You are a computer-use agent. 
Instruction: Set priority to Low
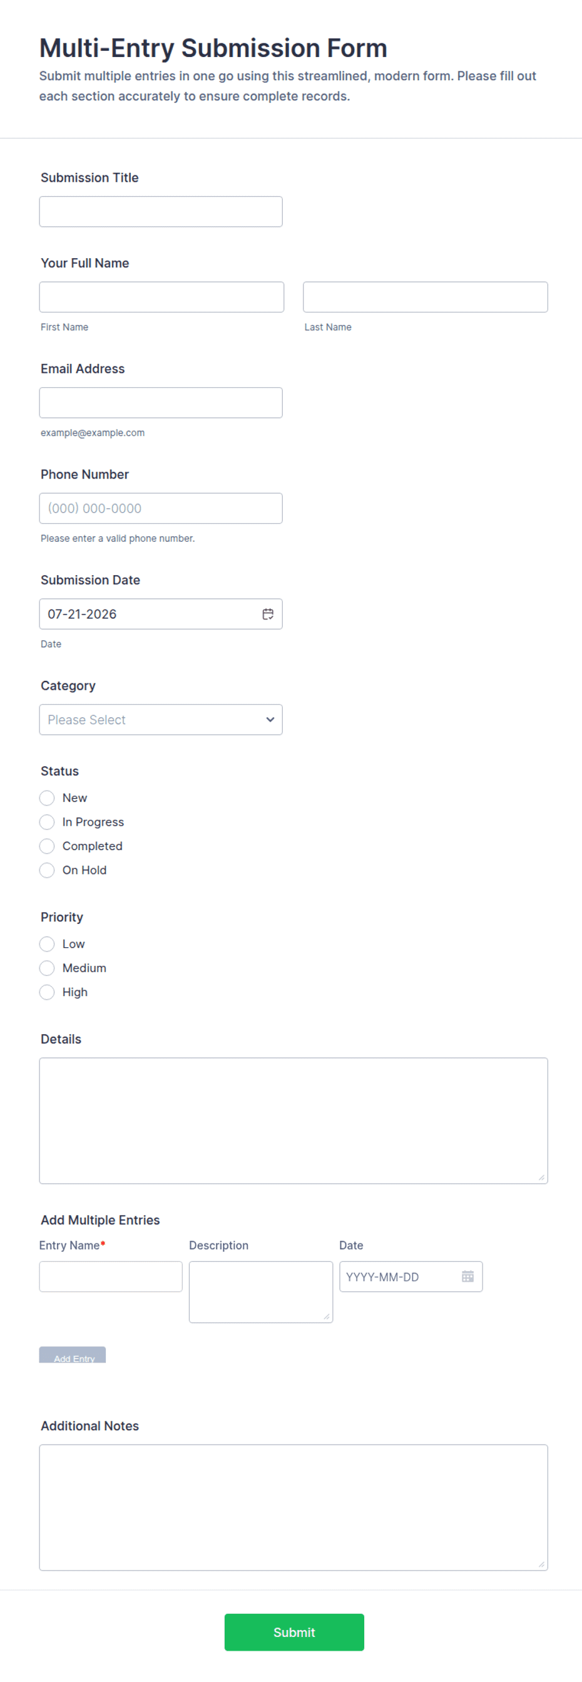point(47,944)
